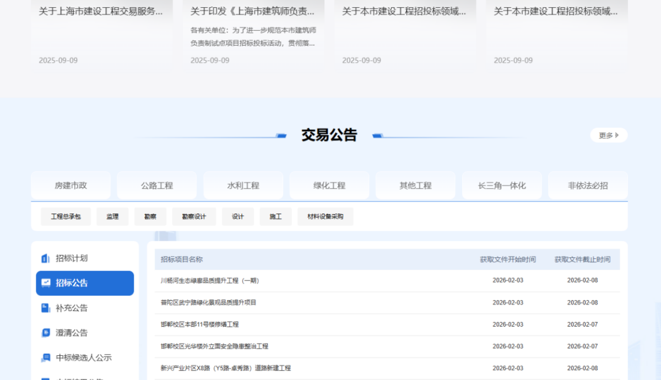Open the 更多 link beside 交易公告
This screenshot has width=661, height=380.
[608, 135]
